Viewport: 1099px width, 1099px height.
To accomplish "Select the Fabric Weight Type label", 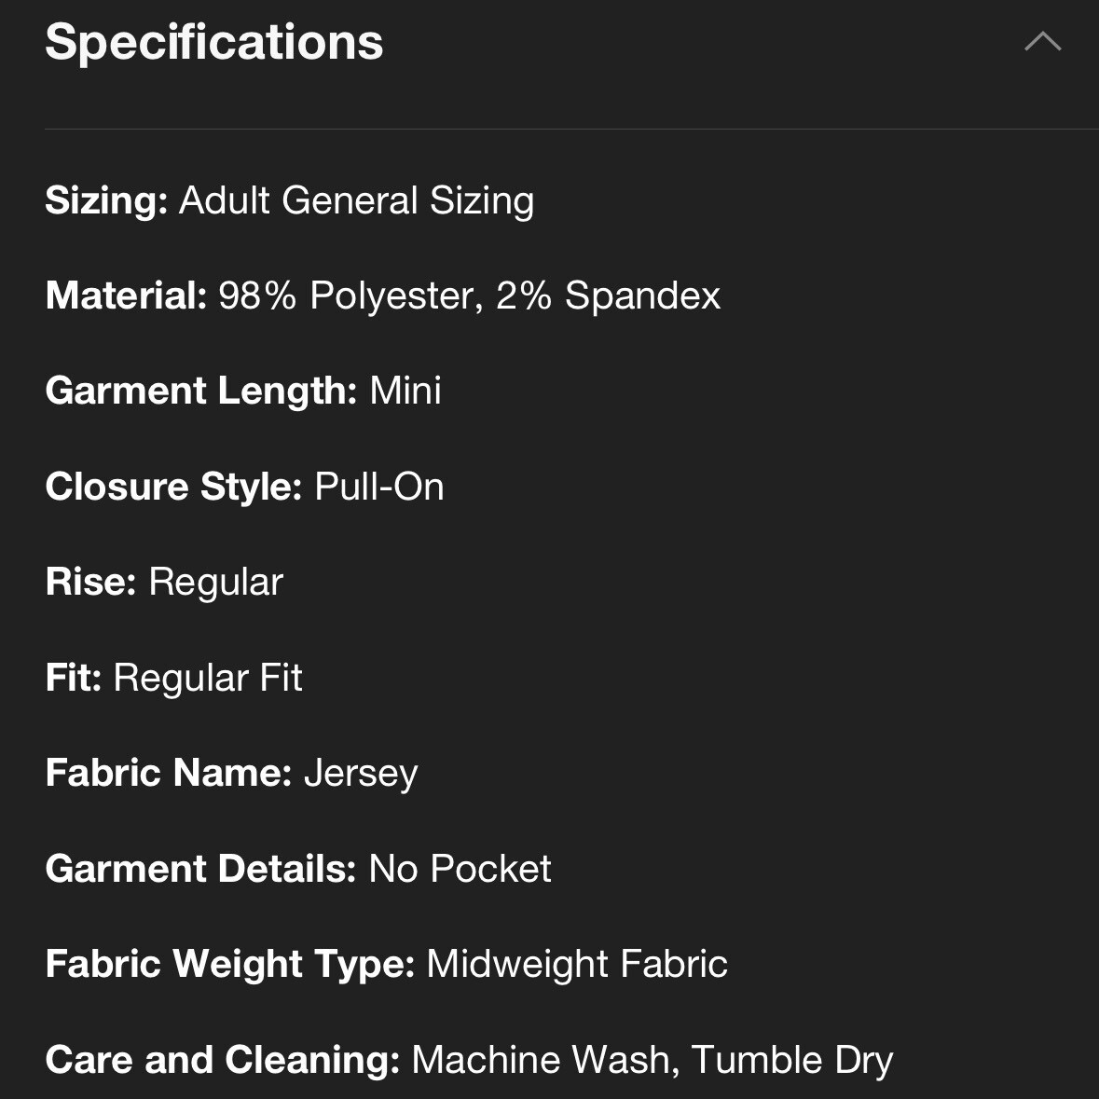I will coord(229,964).
